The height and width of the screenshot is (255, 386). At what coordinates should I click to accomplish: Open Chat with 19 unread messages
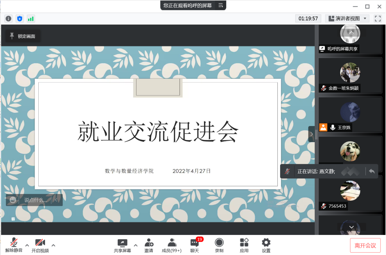point(195,245)
